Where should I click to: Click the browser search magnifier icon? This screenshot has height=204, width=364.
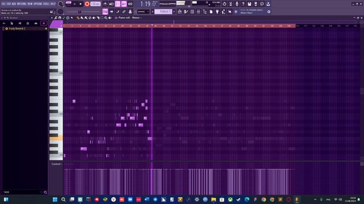click(x=45, y=192)
